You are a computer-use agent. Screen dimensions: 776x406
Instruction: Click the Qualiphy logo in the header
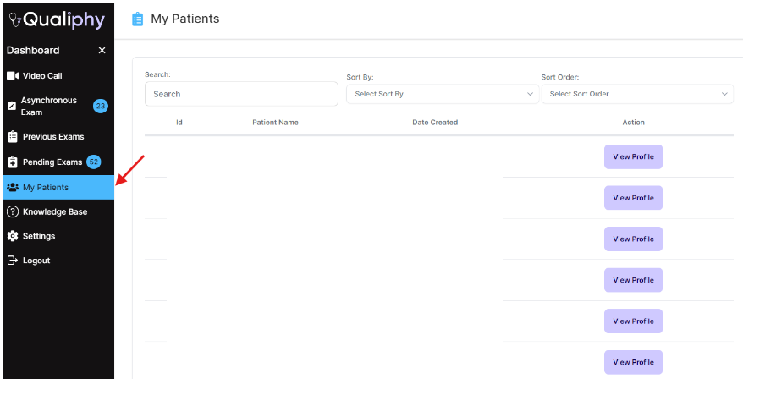(57, 20)
